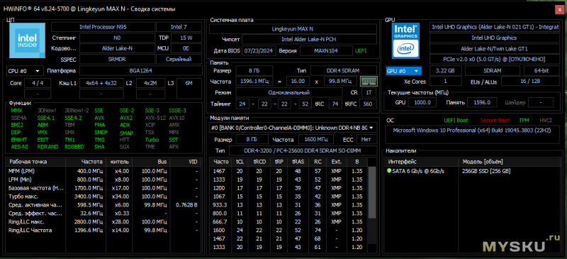Click the greyed AVX-512 feature flag
Image resolution: width=567 pixels, height=259 pixels.
[155, 118]
